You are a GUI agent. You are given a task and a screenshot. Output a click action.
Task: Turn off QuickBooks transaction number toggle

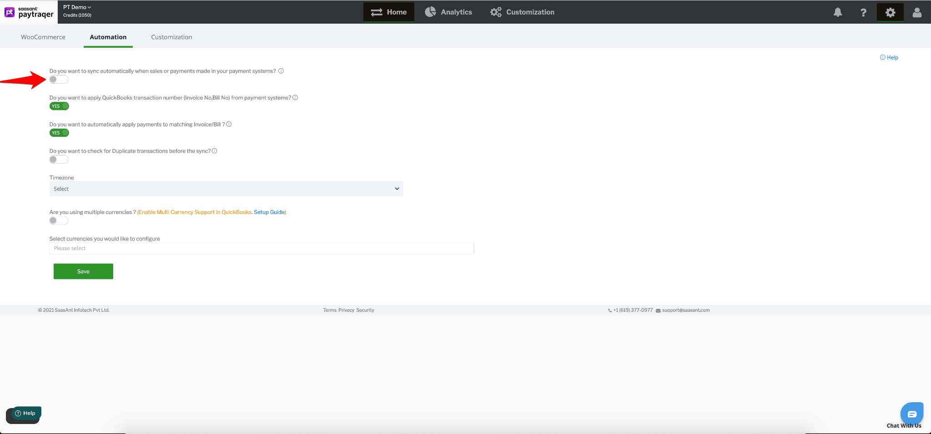(59, 106)
